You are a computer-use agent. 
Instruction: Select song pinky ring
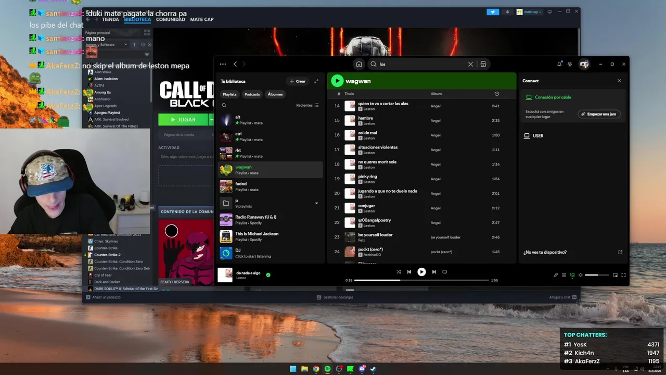[x=421, y=179]
